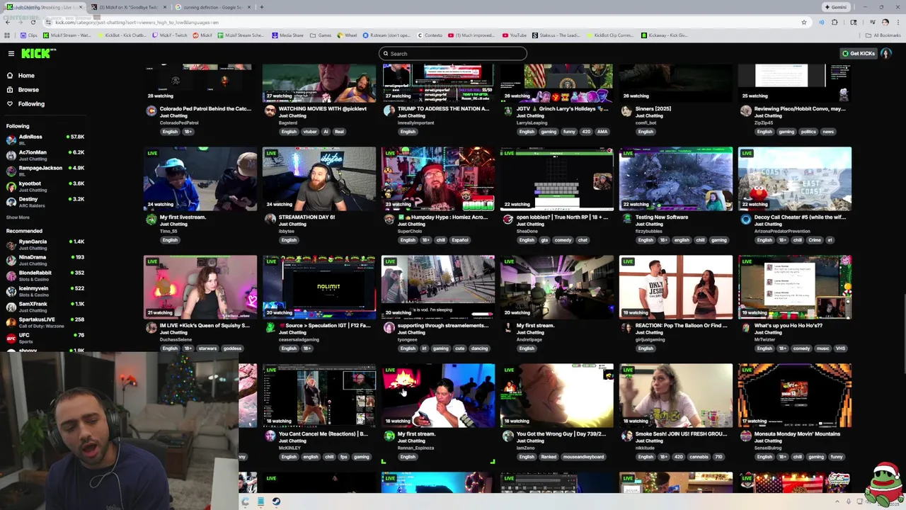The width and height of the screenshot is (906, 510).
Task: Open the 'Mizkif - Twitch' bookmark
Action: 168,35
